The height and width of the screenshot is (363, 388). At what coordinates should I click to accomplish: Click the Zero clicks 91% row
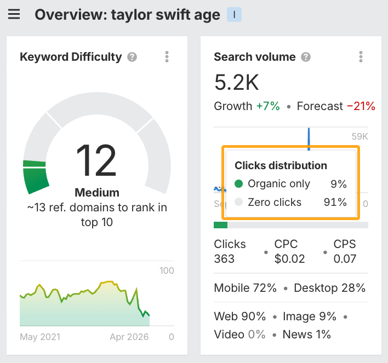[x=290, y=202]
